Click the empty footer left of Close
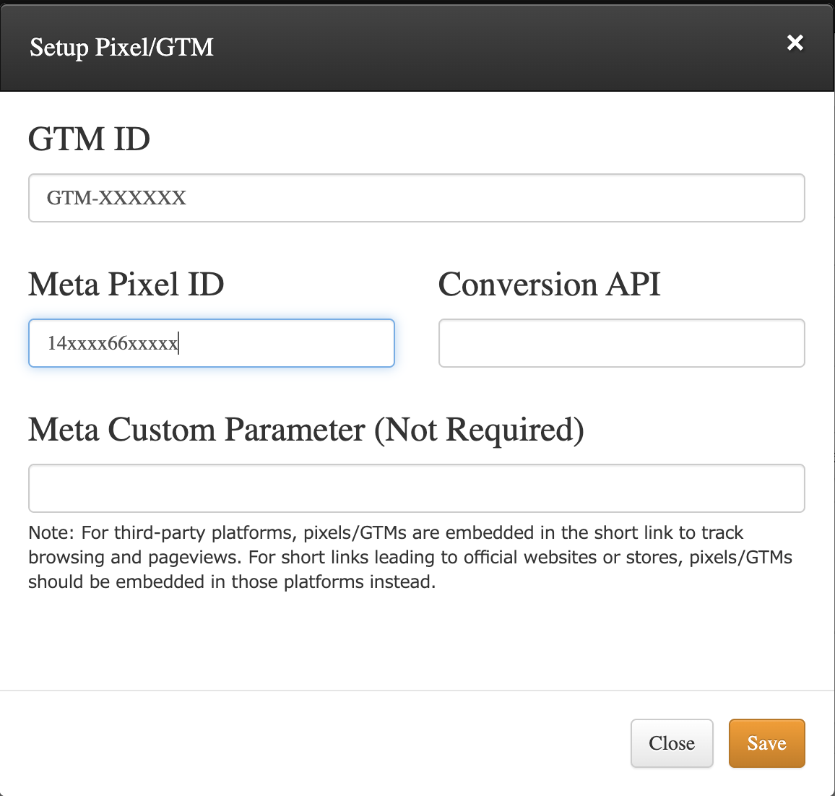Viewport: 835px width, 796px height. click(311, 743)
